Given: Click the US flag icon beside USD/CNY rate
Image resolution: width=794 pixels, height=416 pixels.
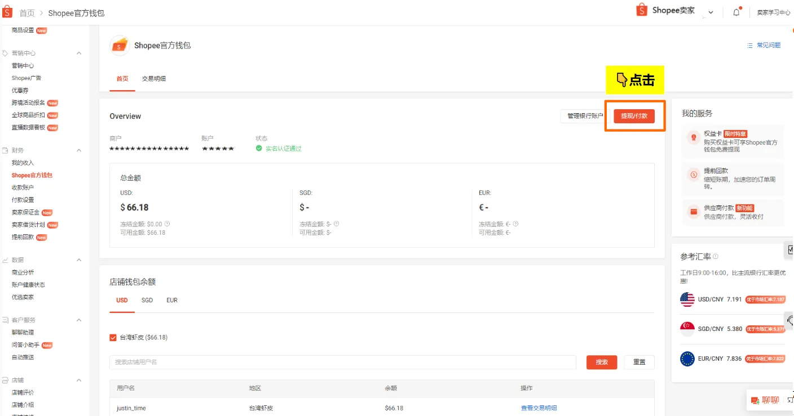Looking at the screenshot, I should 687,299.
